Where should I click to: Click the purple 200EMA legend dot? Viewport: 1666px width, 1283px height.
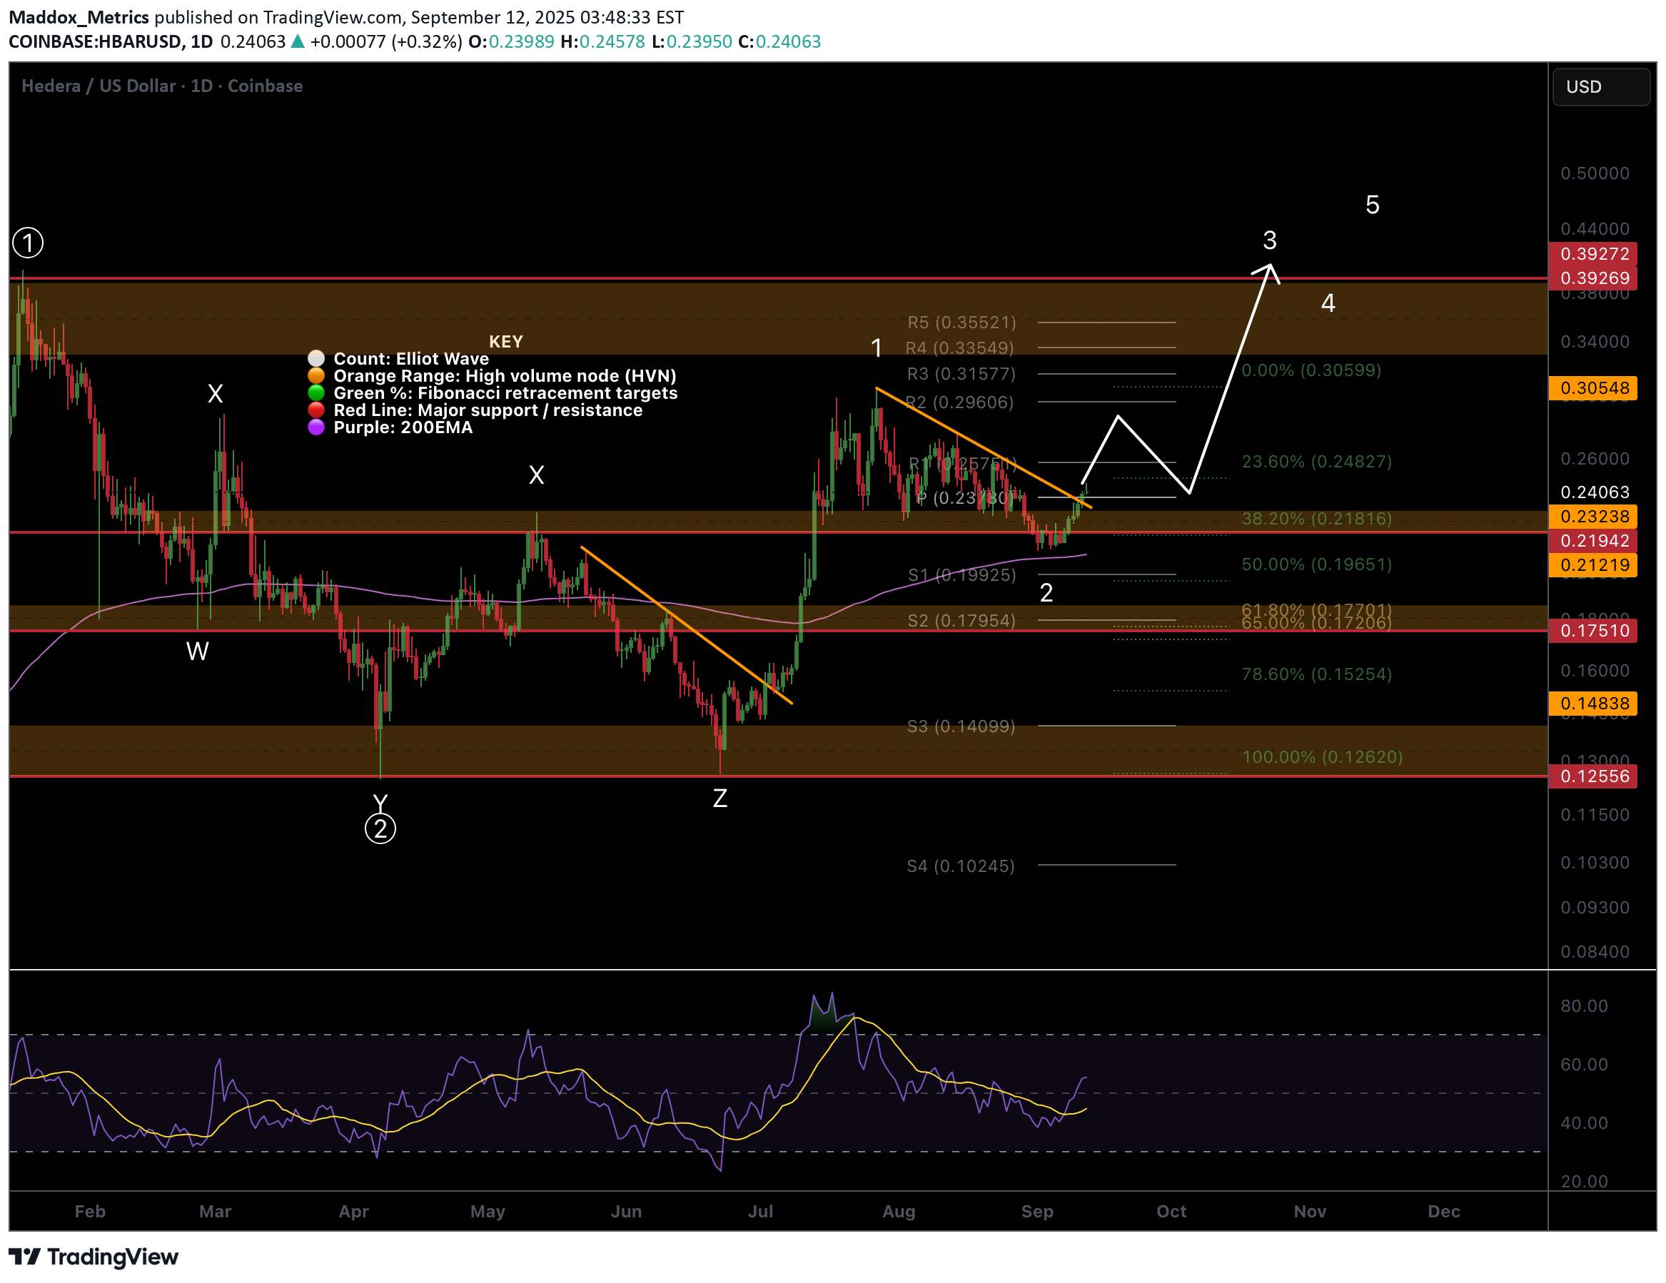pyautogui.click(x=315, y=427)
